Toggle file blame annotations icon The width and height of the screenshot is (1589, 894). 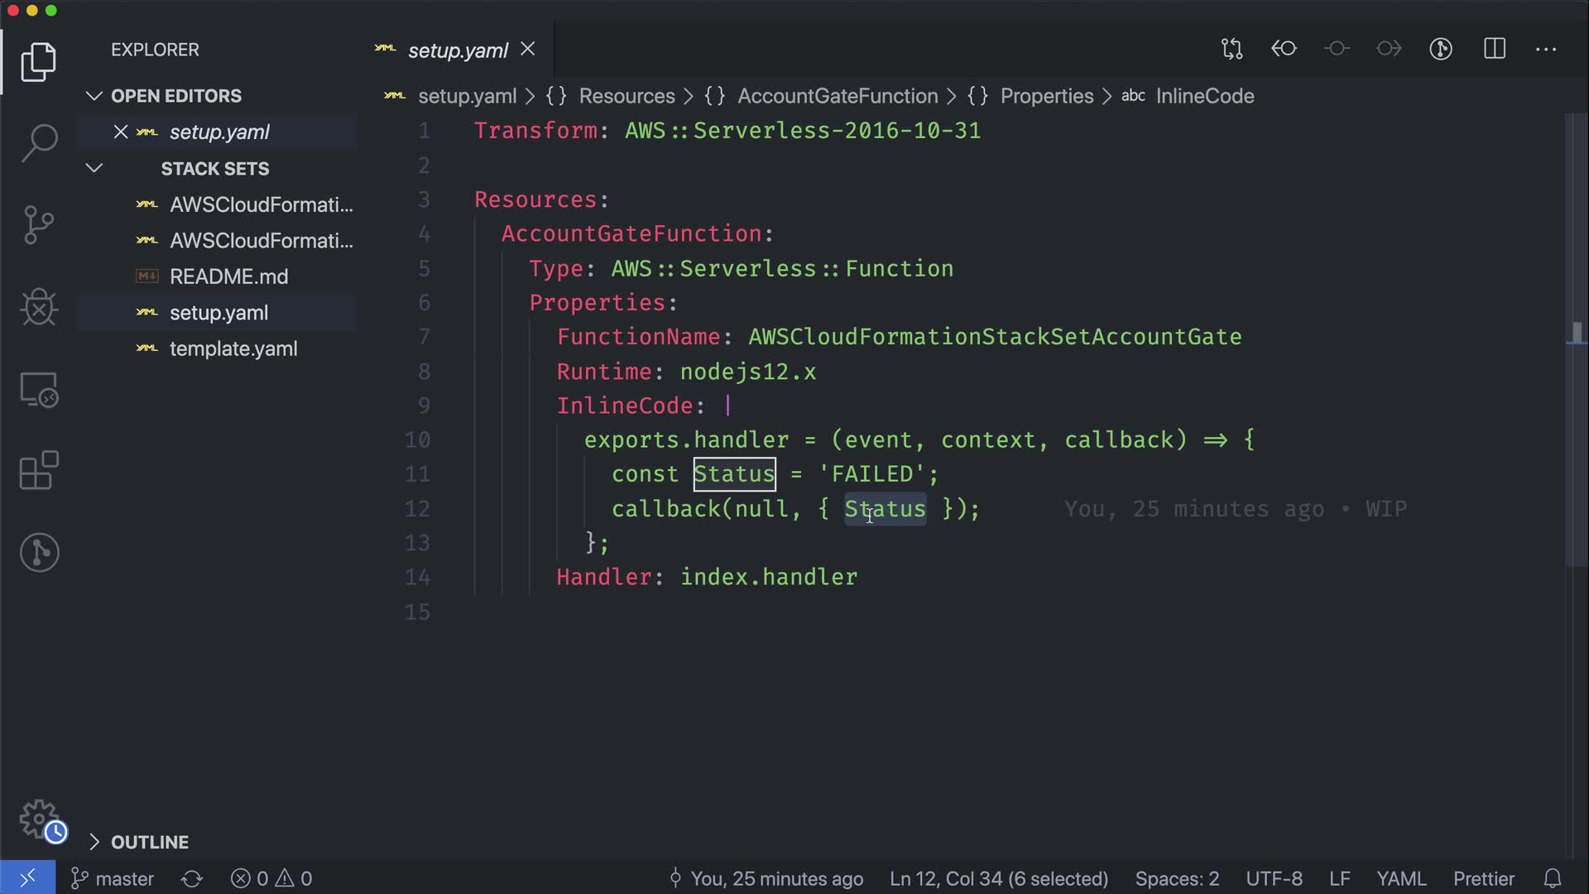1441,49
